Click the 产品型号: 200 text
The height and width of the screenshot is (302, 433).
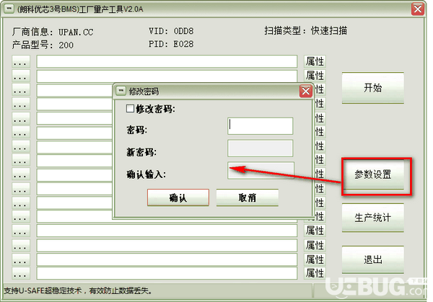(43, 45)
